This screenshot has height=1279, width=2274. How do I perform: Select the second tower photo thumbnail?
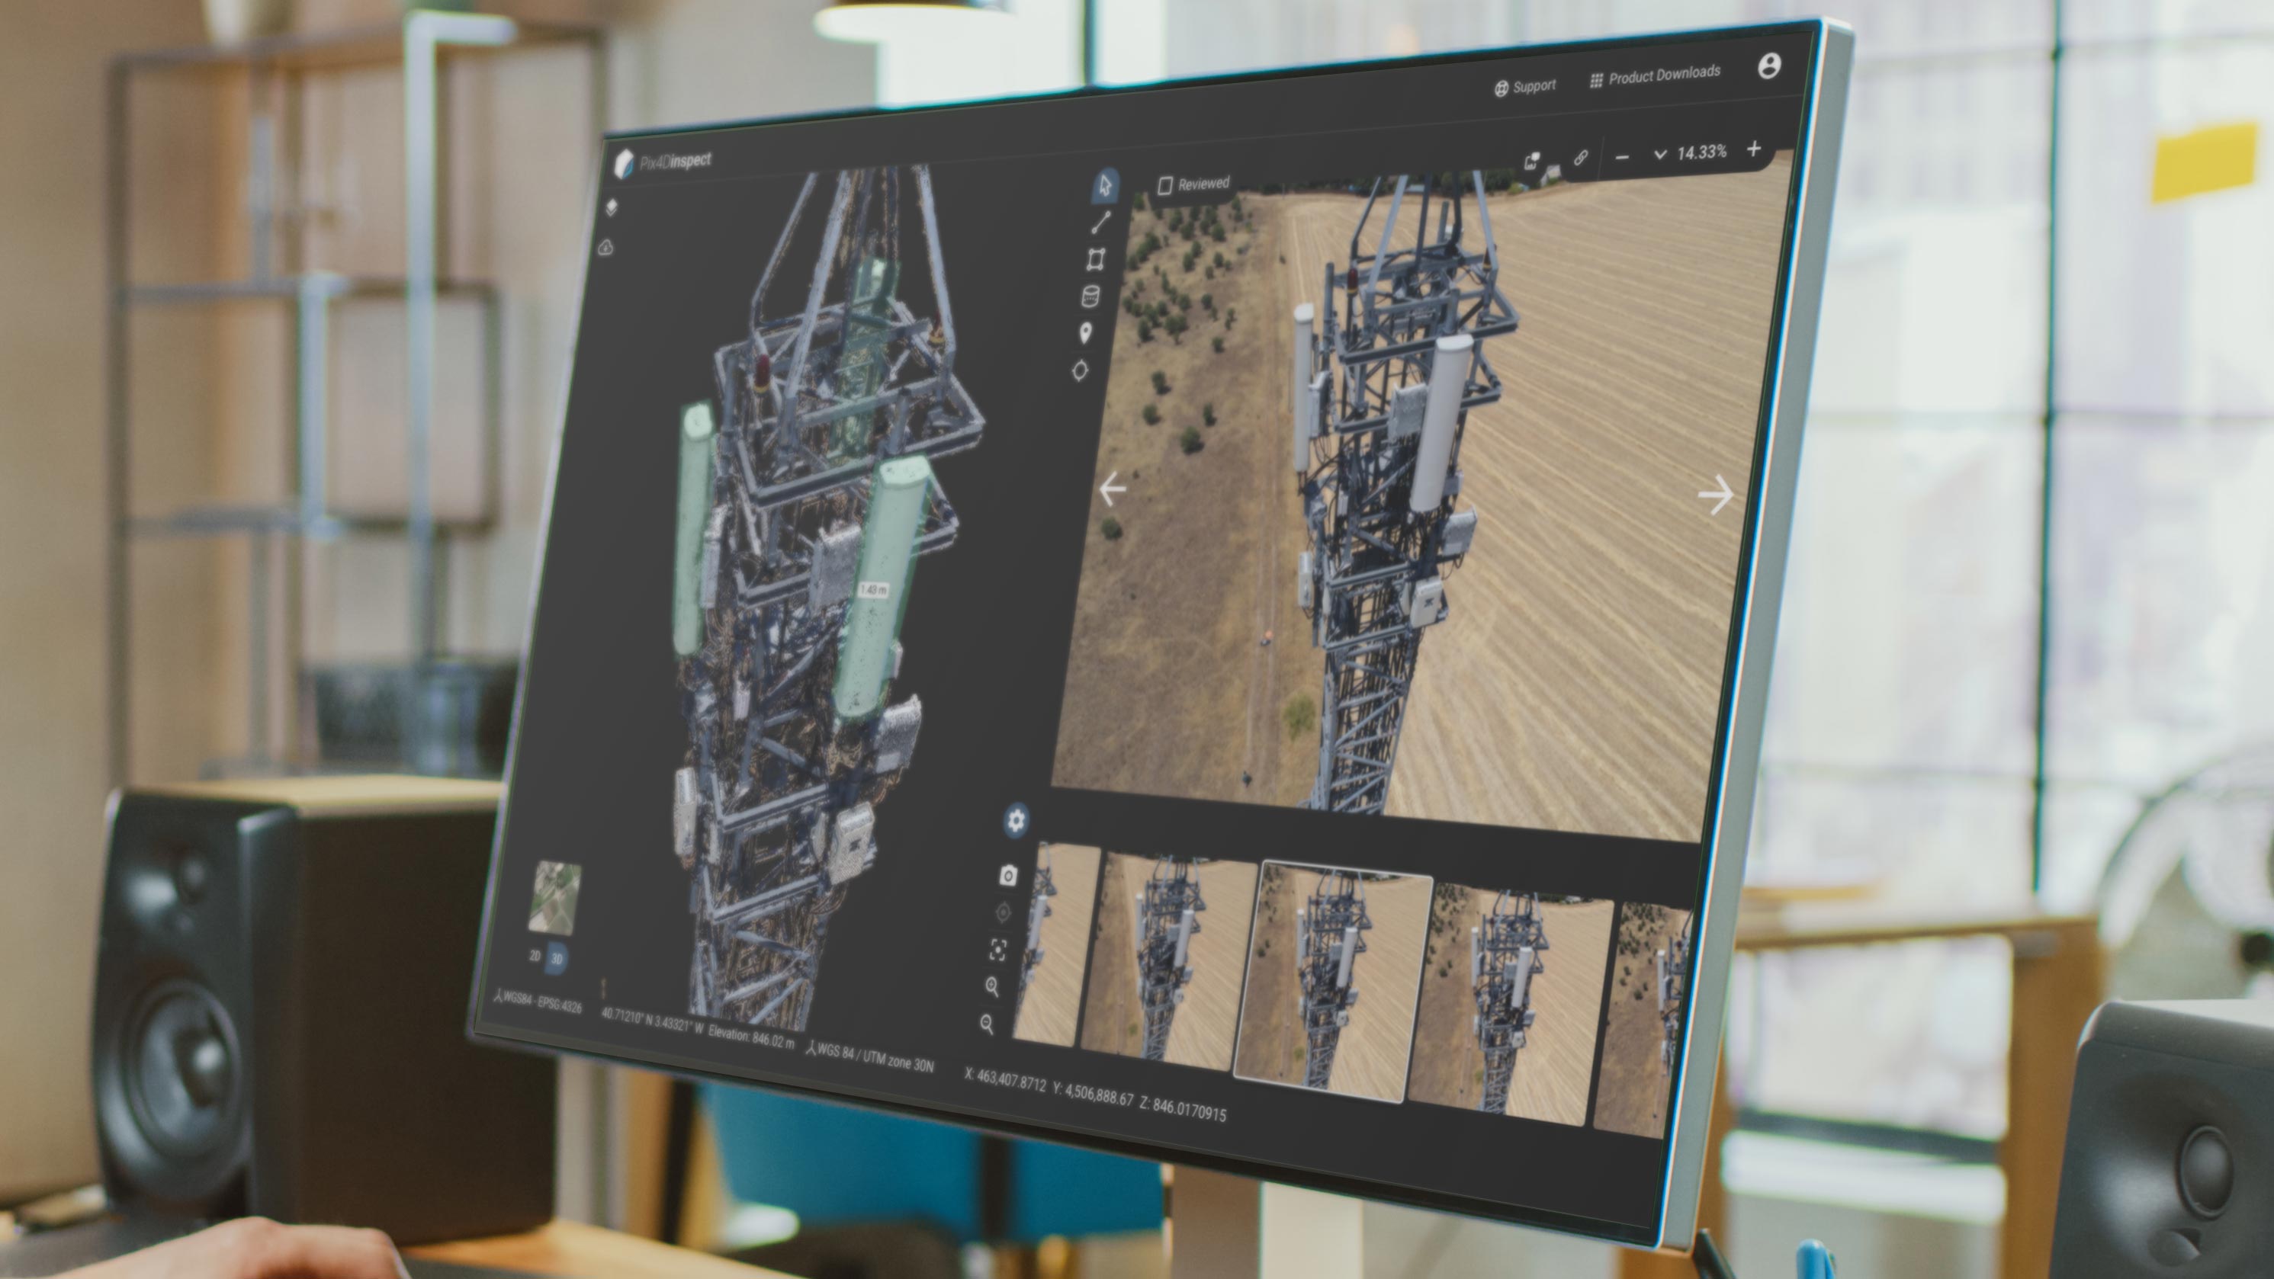point(1168,960)
